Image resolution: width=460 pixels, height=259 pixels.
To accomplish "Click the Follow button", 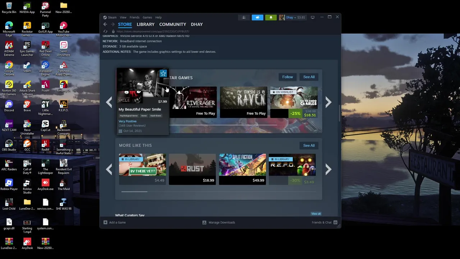I will [287, 77].
